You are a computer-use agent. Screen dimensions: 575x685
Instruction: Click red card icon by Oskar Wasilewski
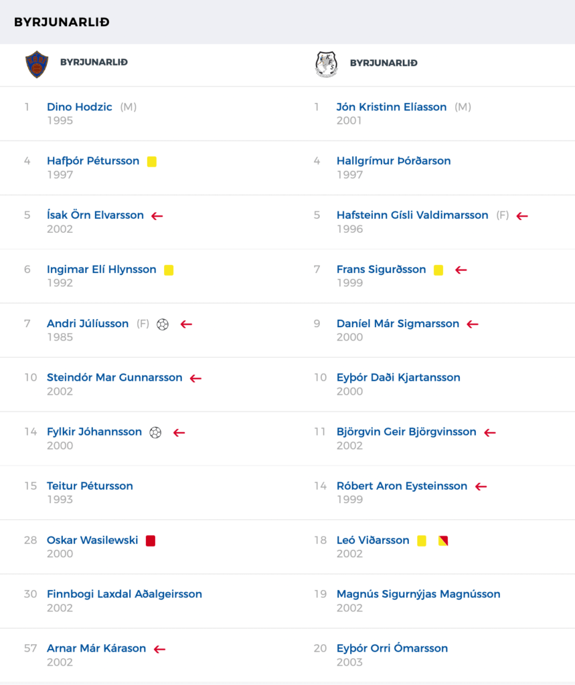tap(151, 541)
